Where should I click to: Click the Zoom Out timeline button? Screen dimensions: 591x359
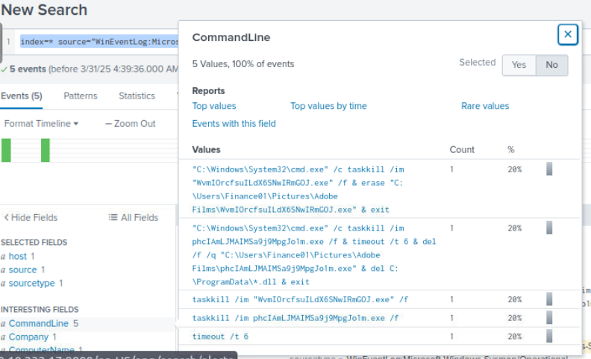131,123
